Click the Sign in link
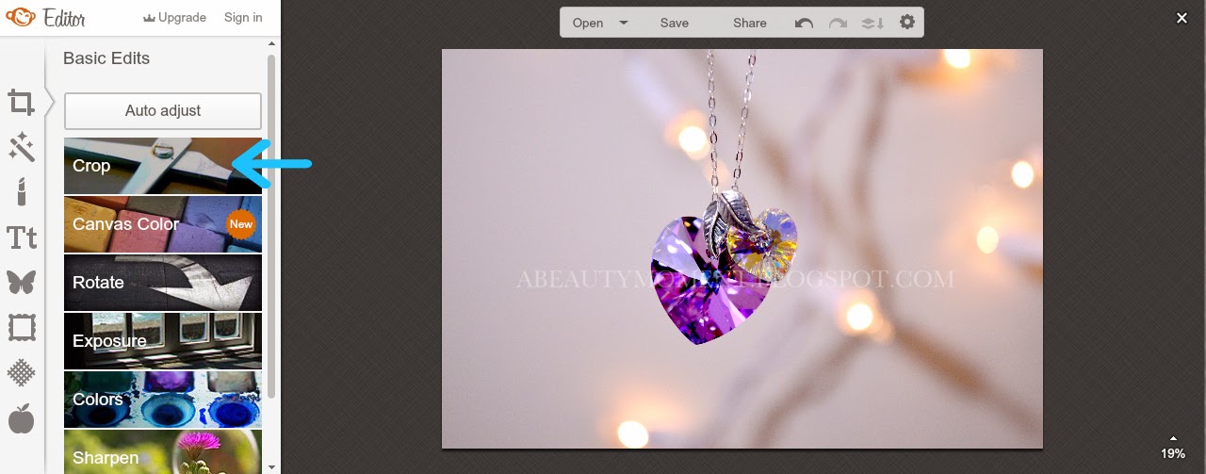The width and height of the screenshot is (1206, 474). 243,18
